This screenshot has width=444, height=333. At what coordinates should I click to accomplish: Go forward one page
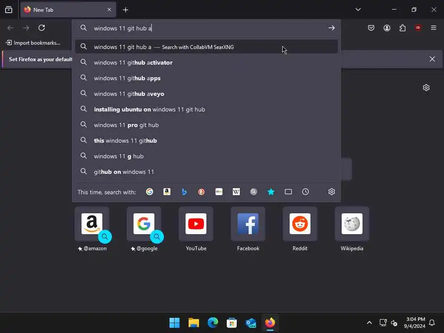26,28
